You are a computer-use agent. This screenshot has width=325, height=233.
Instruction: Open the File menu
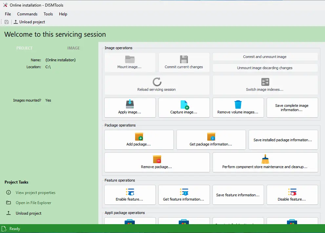(x=8, y=14)
